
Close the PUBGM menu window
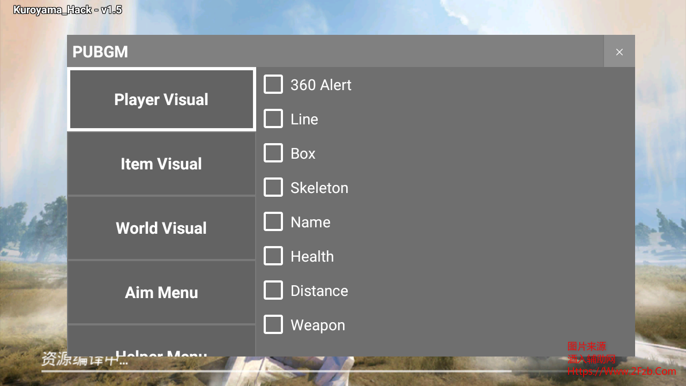point(620,51)
